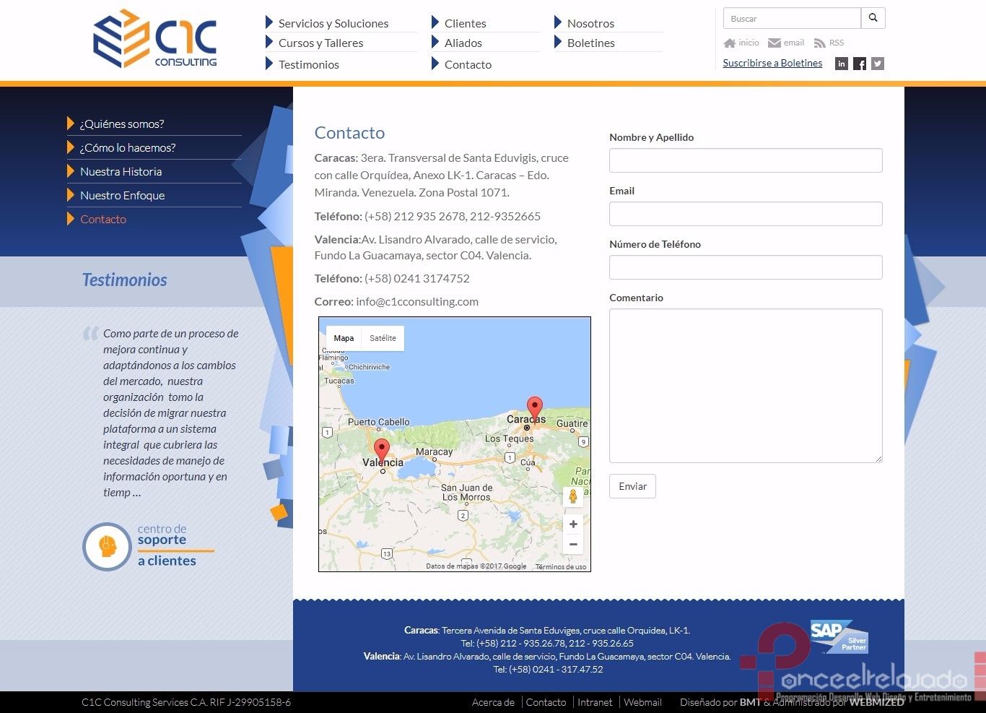Switch map to Satélite view
The width and height of the screenshot is (986, 713).
(x=383, y=338)
